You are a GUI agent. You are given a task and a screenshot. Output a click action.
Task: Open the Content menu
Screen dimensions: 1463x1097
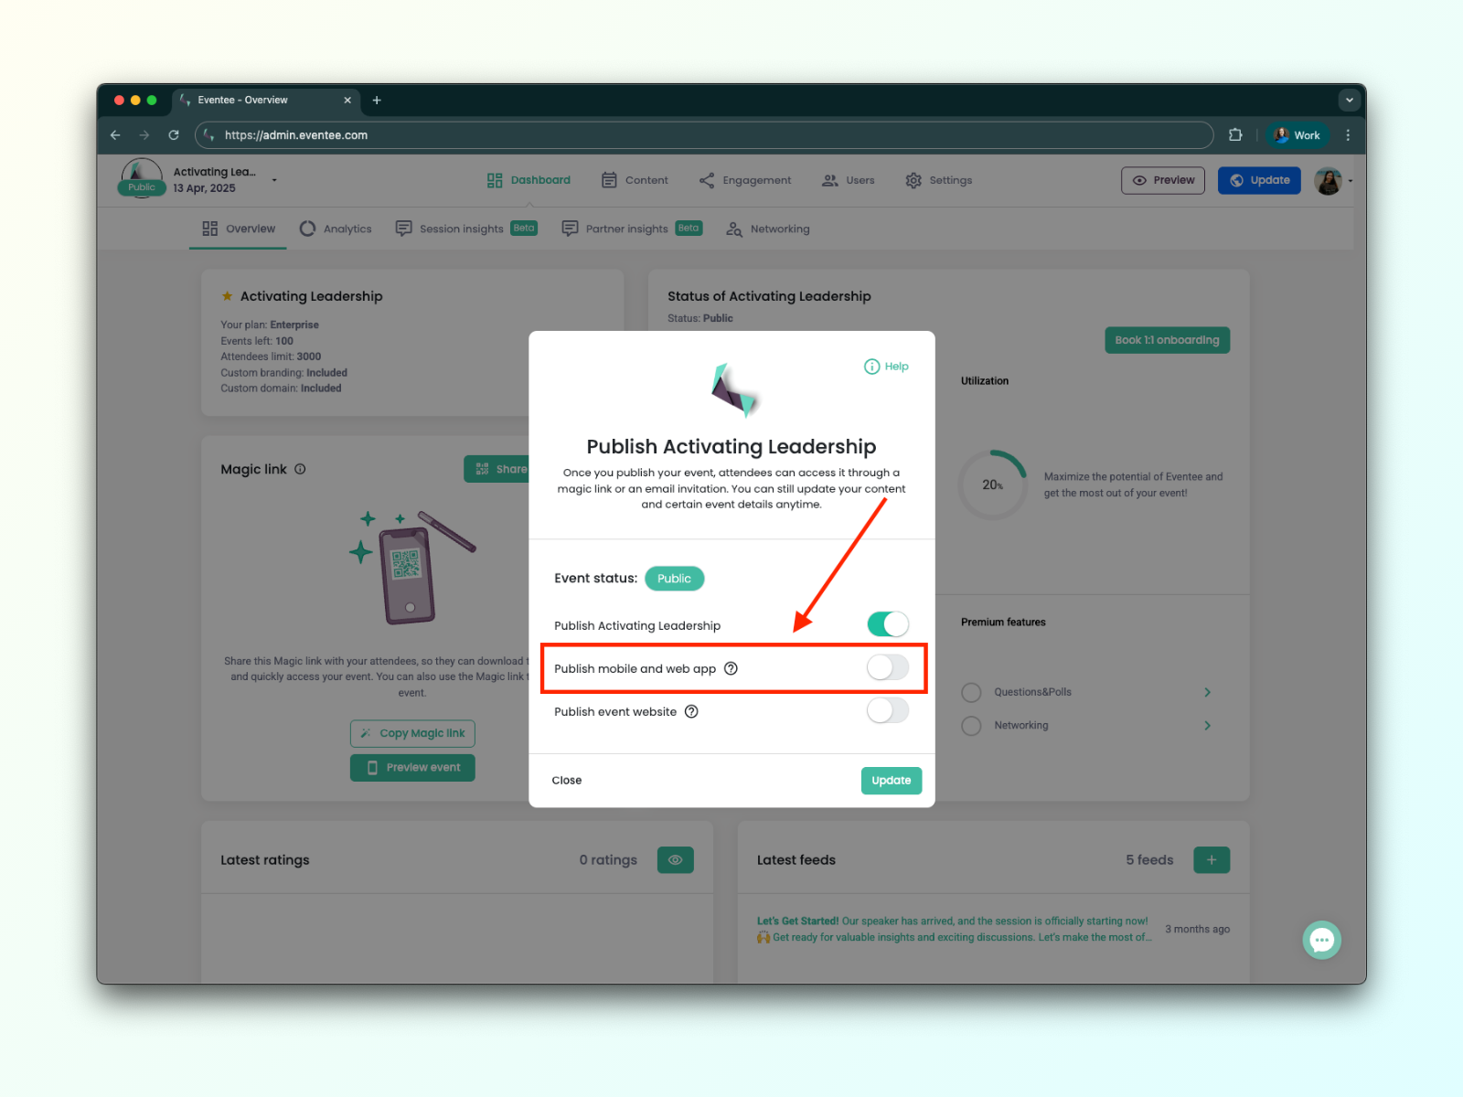point(635,180)
